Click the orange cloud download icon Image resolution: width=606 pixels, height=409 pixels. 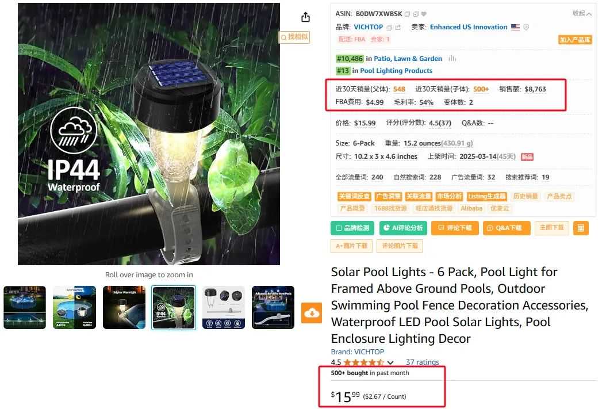[312, 313]
